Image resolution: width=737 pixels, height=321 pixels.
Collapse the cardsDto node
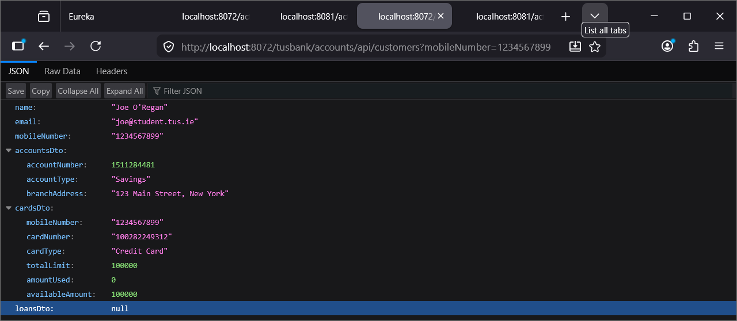click(x=9, y=208)
